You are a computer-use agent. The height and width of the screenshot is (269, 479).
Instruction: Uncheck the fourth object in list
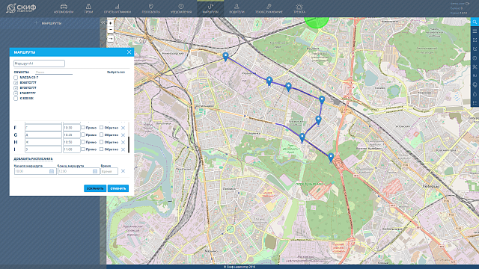(x=16, y=93)
